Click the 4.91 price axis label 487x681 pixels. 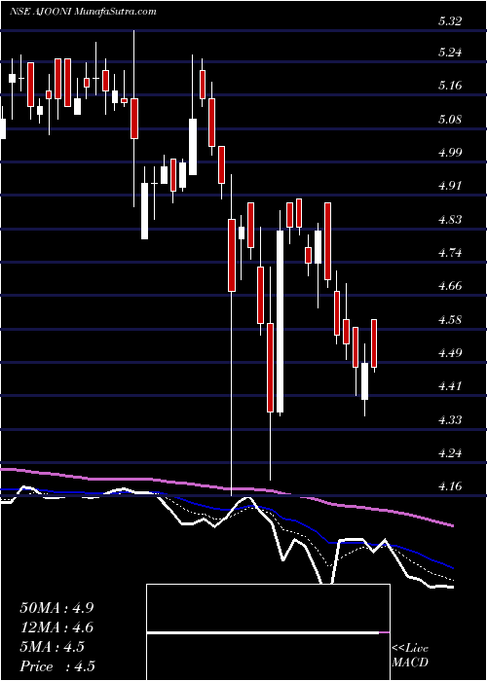click(x=449, y=186)
